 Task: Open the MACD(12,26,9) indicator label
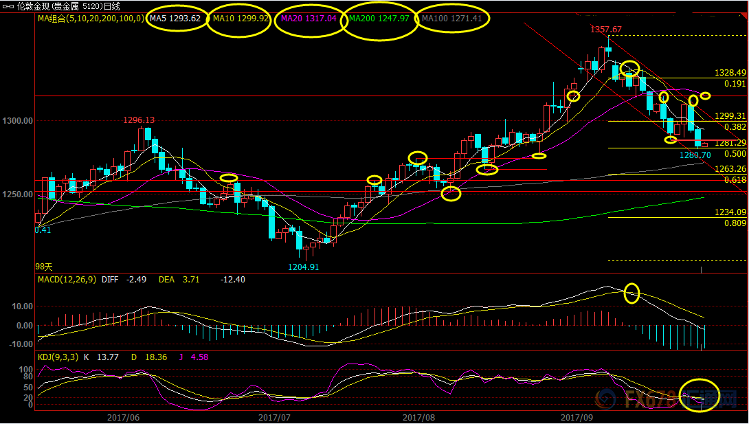[x=67, y=279]
